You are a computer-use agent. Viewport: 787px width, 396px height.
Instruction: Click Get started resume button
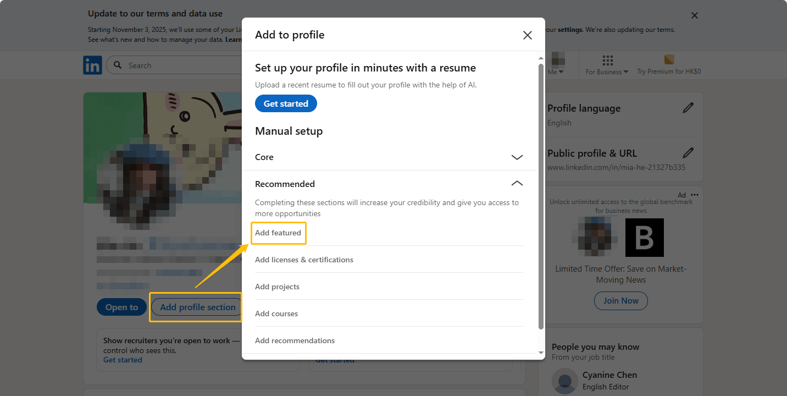[x=286, y=103]
